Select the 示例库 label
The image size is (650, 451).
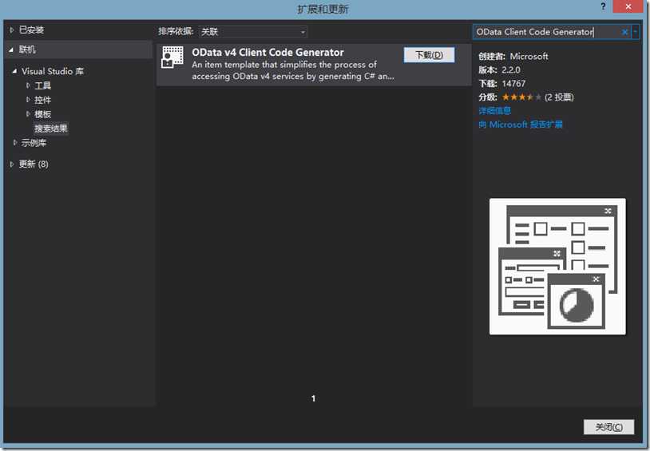point(34,143)
